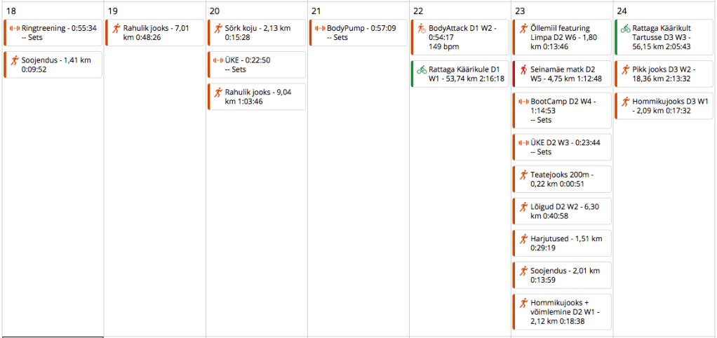Click the running icon on Rahulik jooks 7,01 km
The height and width of the screenshot is (338, 717).
coord(116,28)
